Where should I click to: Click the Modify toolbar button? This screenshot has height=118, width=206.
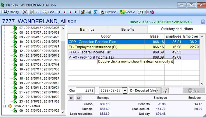click(11, 12)
